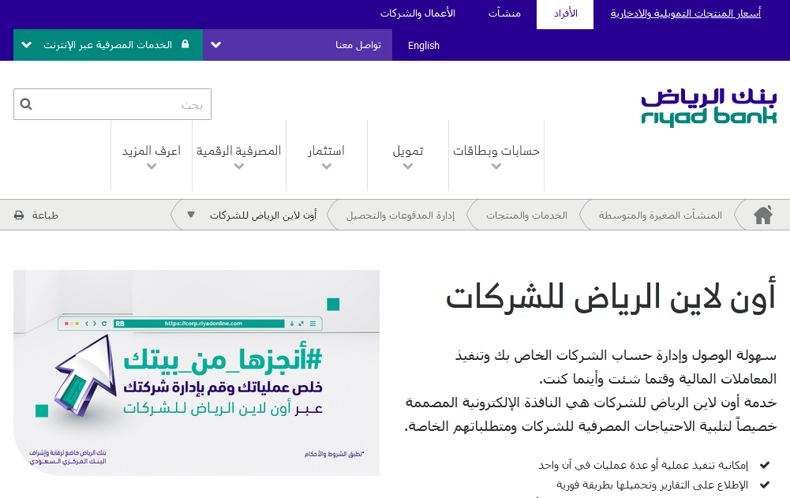790x498 pixels.
Task: Click أون لاين الرياض للشركات breadcrumb
Action: [263, 215]
